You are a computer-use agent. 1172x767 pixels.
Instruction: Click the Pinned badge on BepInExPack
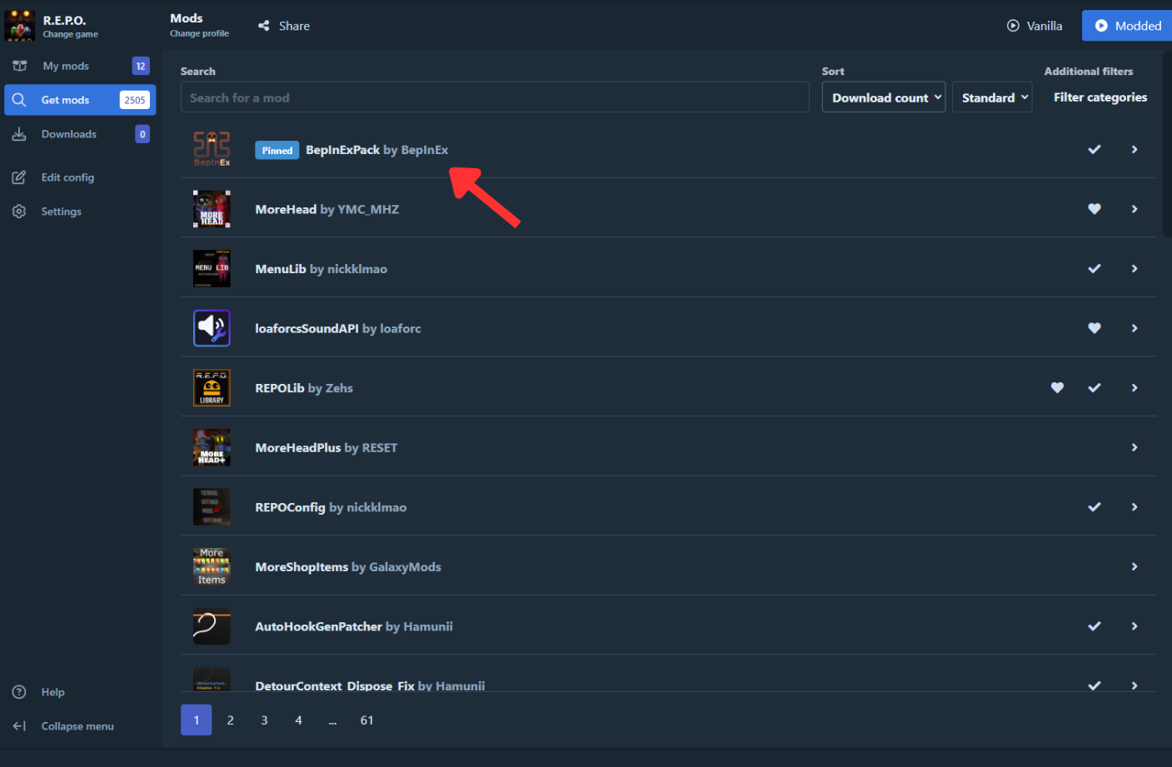[277, 150]
